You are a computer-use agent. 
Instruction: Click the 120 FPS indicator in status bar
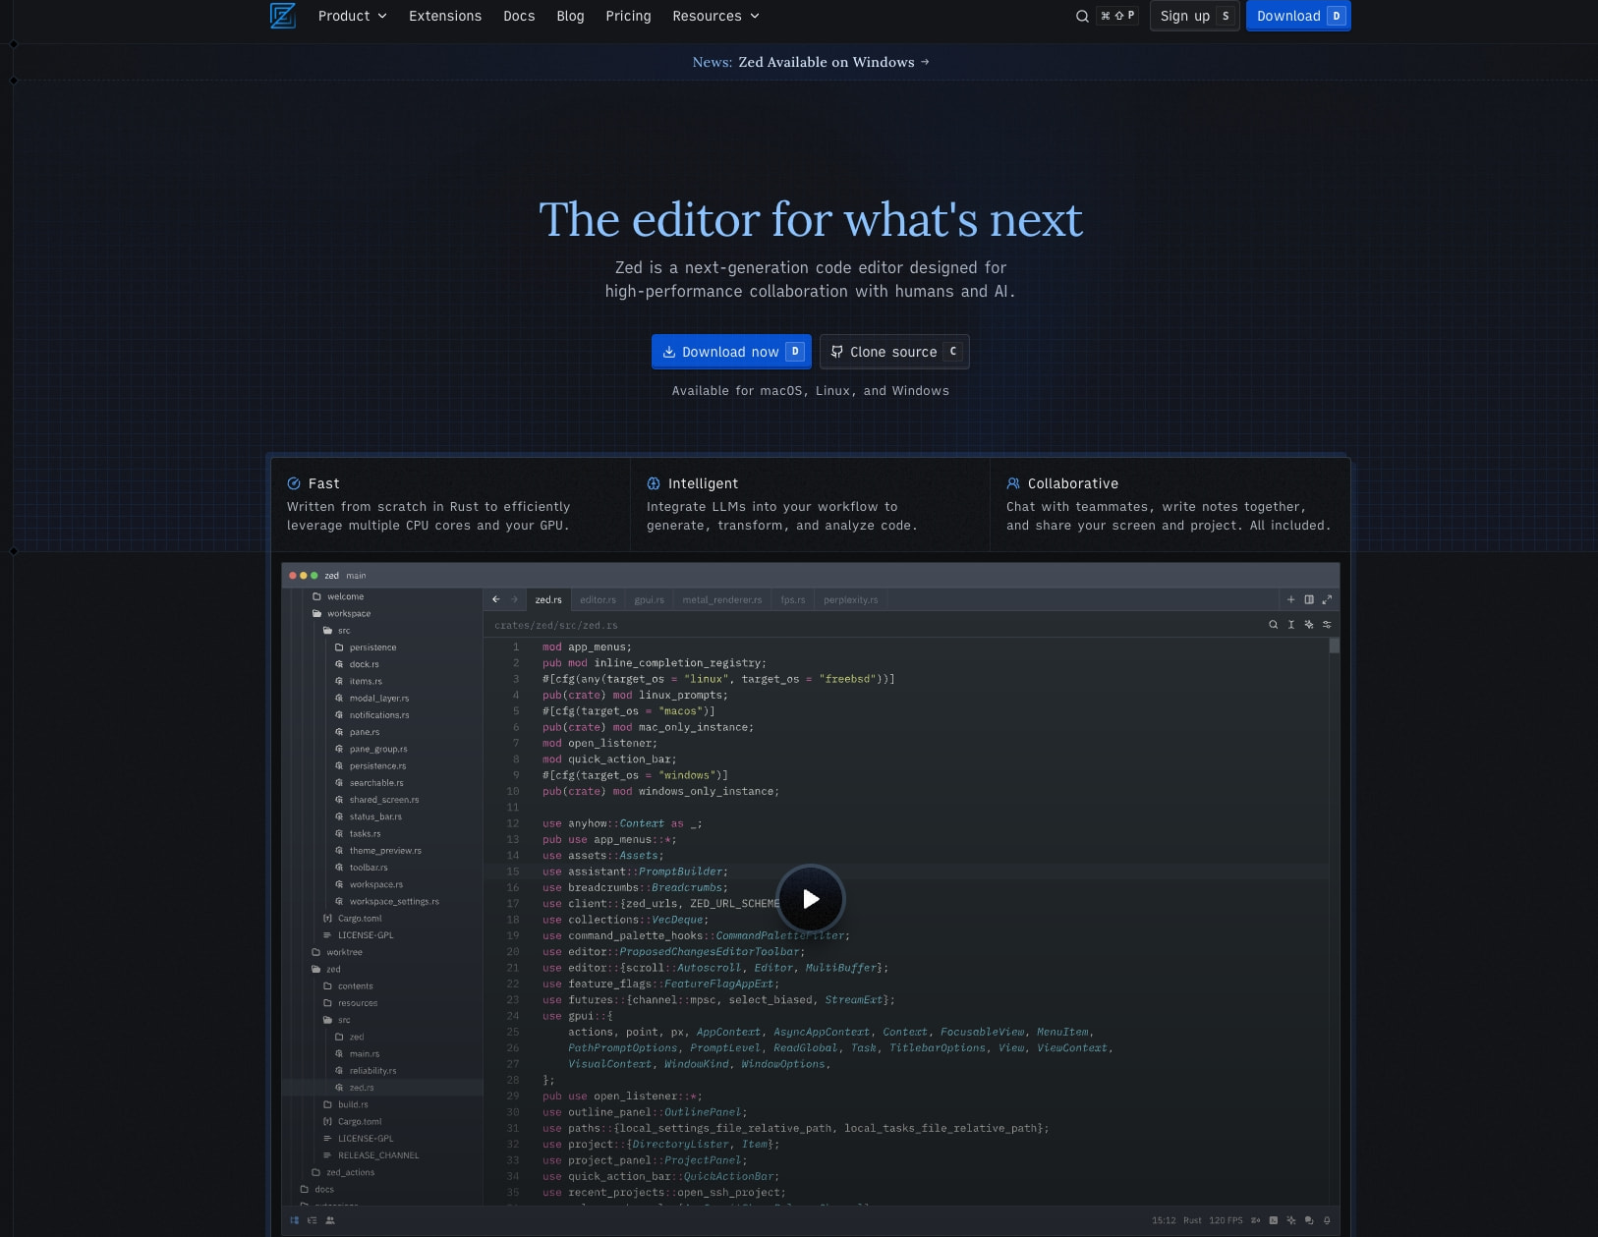[x=1226, y=1220]
